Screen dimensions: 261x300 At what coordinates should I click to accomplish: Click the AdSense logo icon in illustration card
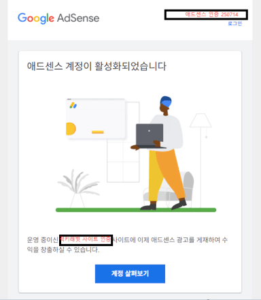[x=73, y=106]
